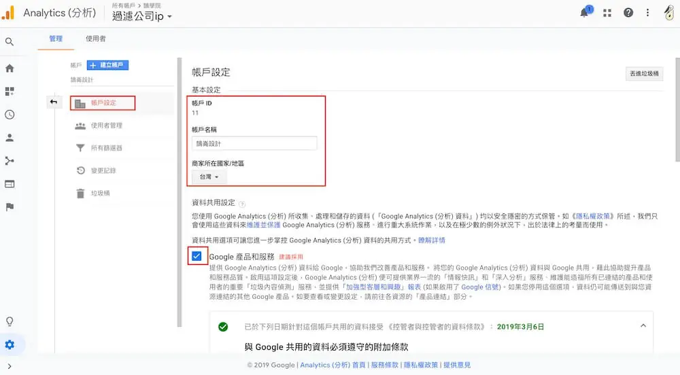Click the green checkmark status icon
This screenshot has height=375, width=680.
223,327
